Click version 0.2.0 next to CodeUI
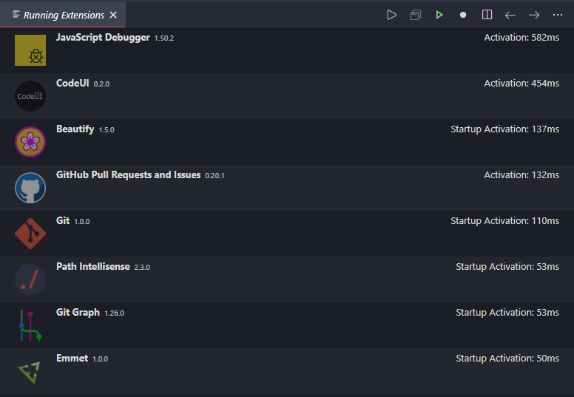574x397 pixels. point(101,84)
